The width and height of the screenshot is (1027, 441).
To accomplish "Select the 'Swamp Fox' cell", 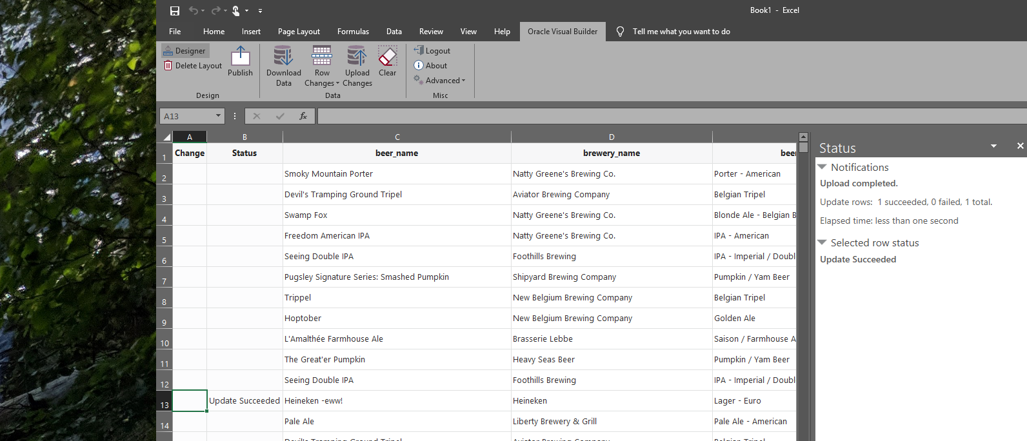I will coord(397,215).
